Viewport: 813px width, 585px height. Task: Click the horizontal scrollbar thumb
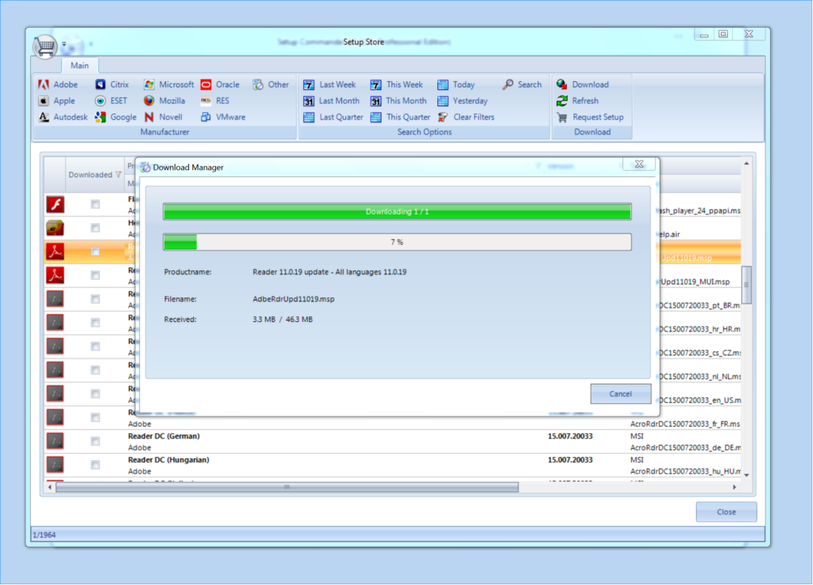287,487
